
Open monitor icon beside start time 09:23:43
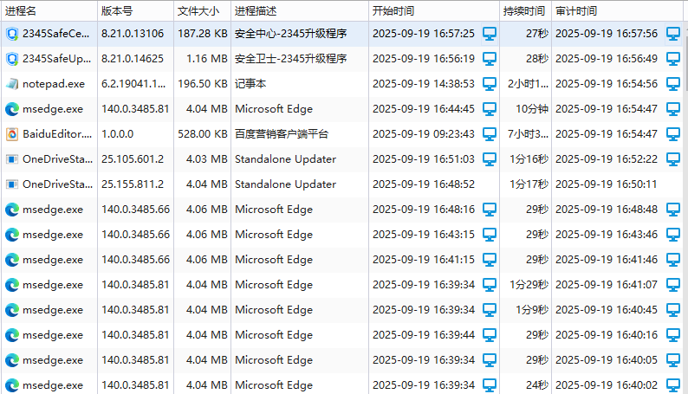(490, 134)
